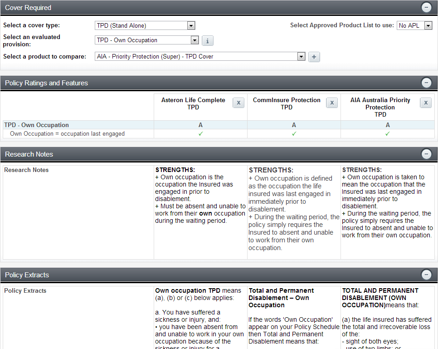Click the Cover Required section title

point(28,8)
